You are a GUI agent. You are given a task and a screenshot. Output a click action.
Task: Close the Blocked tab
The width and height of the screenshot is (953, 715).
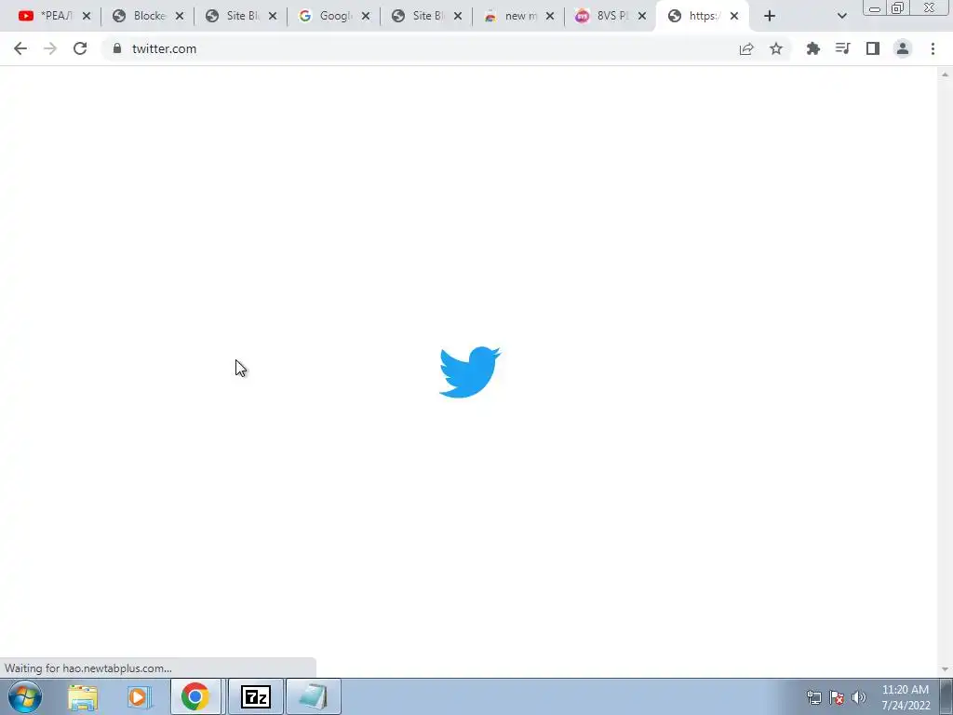[x=180, y=17]
